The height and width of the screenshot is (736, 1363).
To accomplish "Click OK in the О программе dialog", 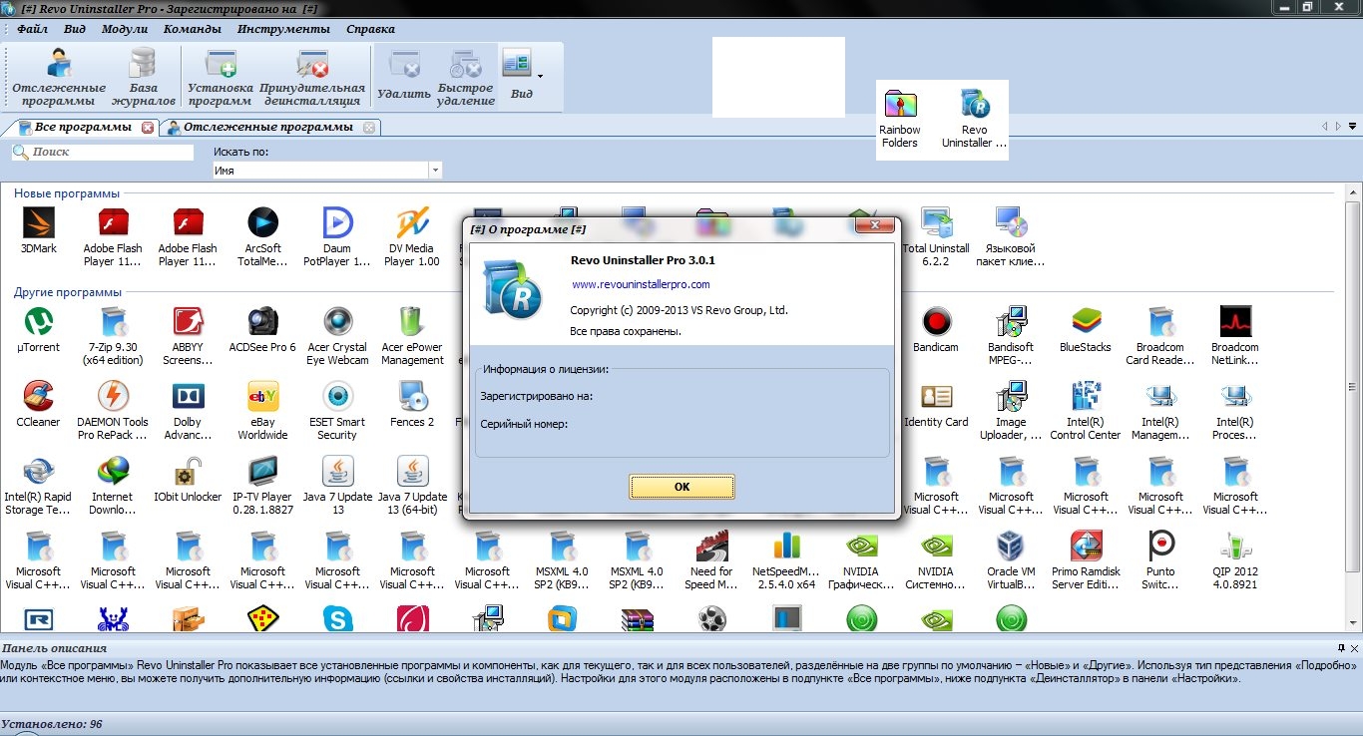I will (x=682, y=487).
